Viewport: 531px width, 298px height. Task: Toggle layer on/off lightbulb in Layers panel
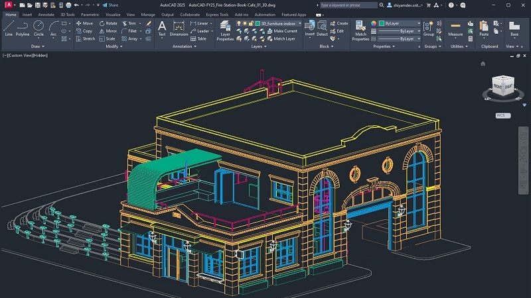pyautogui.click(x=240, y=23)
